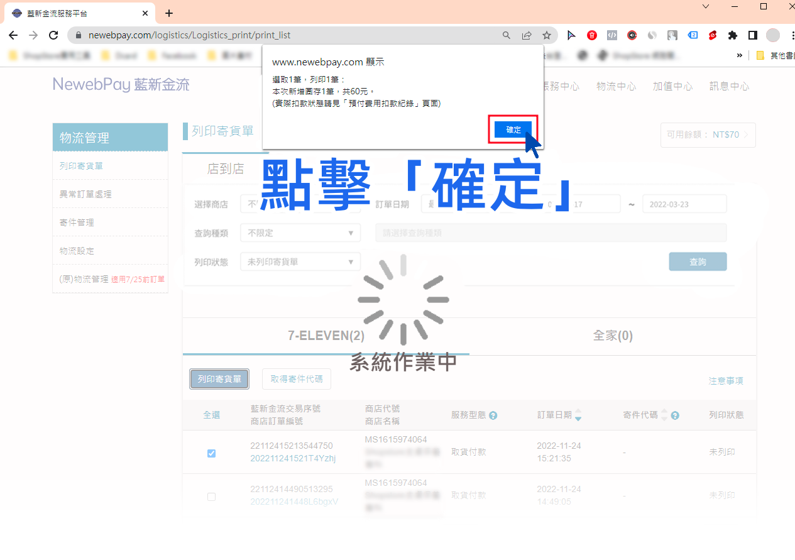Open the 注意事項 link
Viewport: 795px width, 560px height.
726,381
